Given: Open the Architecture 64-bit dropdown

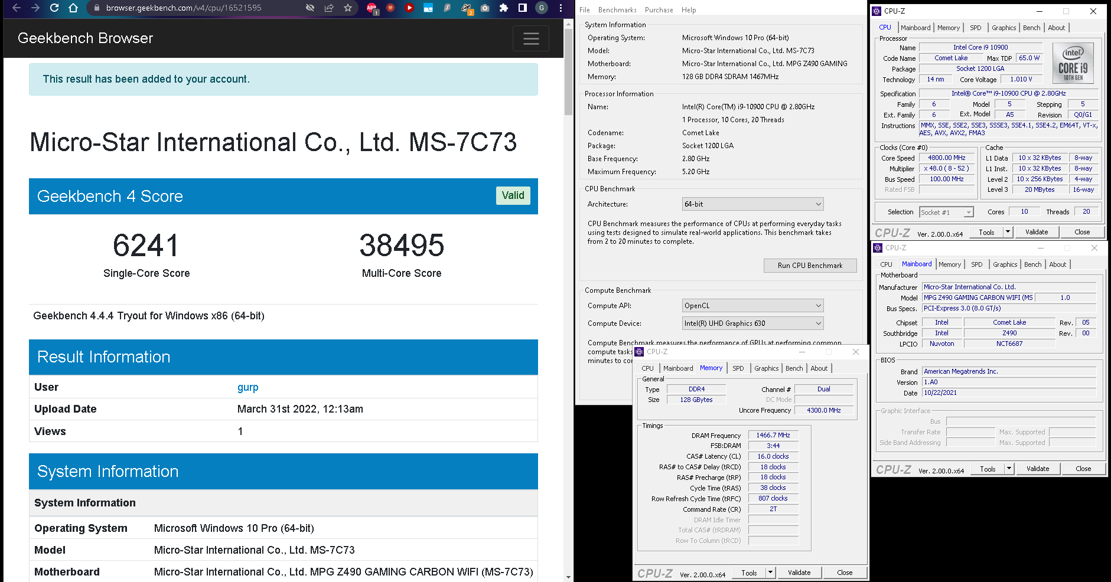Looking at the screenshot, I should click(752, 204).
